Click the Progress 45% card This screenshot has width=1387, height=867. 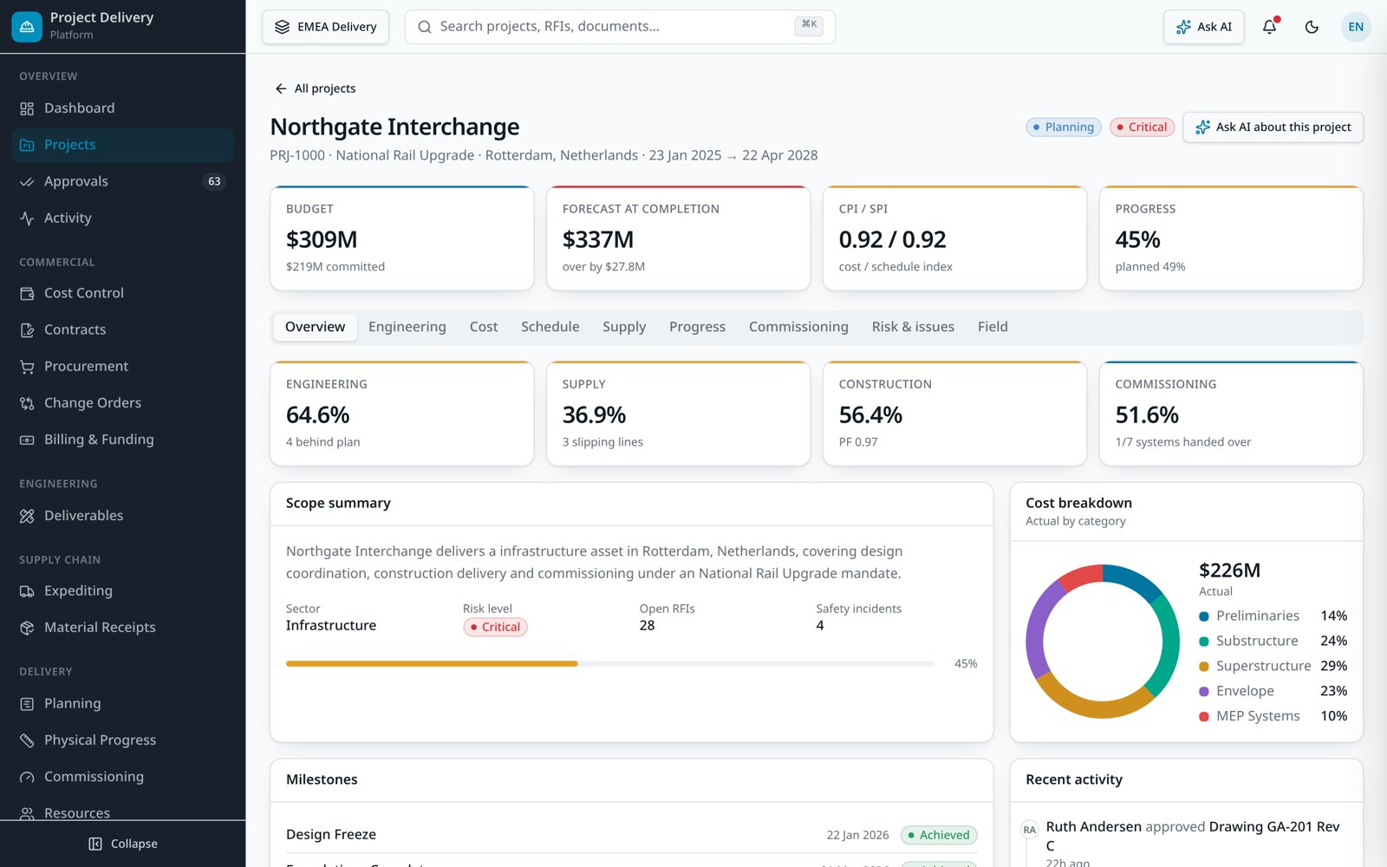[1231, 238]
